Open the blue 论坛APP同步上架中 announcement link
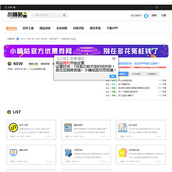This screenshot has width=172, height=172. pos(139,64)
